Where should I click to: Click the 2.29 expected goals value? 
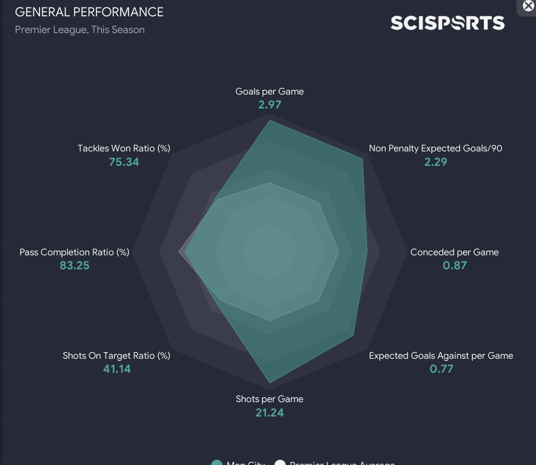click(435, 162)
